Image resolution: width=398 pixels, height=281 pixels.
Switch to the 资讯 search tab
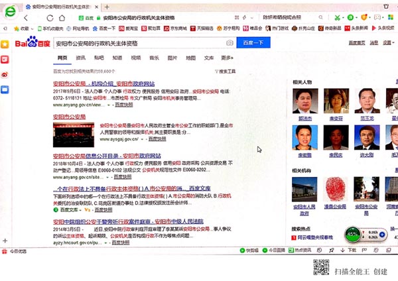(x=81, y=58)
